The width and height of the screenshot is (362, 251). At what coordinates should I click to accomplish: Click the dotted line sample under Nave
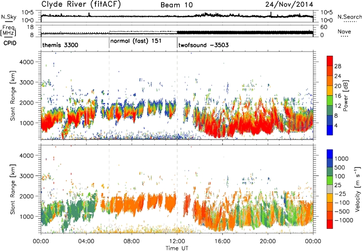(344, 36)
